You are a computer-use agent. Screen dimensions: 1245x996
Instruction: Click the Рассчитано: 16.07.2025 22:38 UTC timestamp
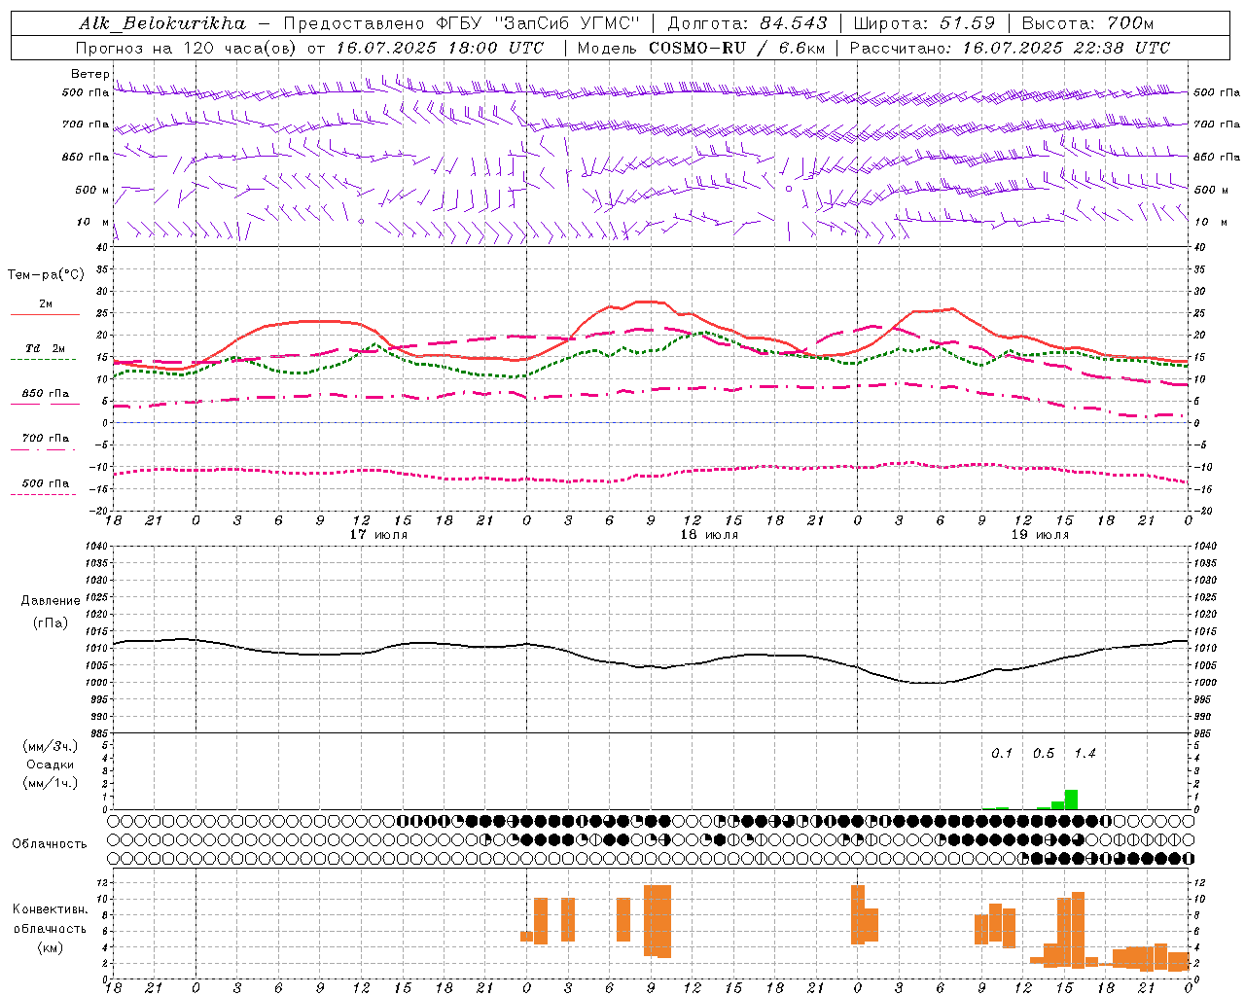click(1011, 48)
